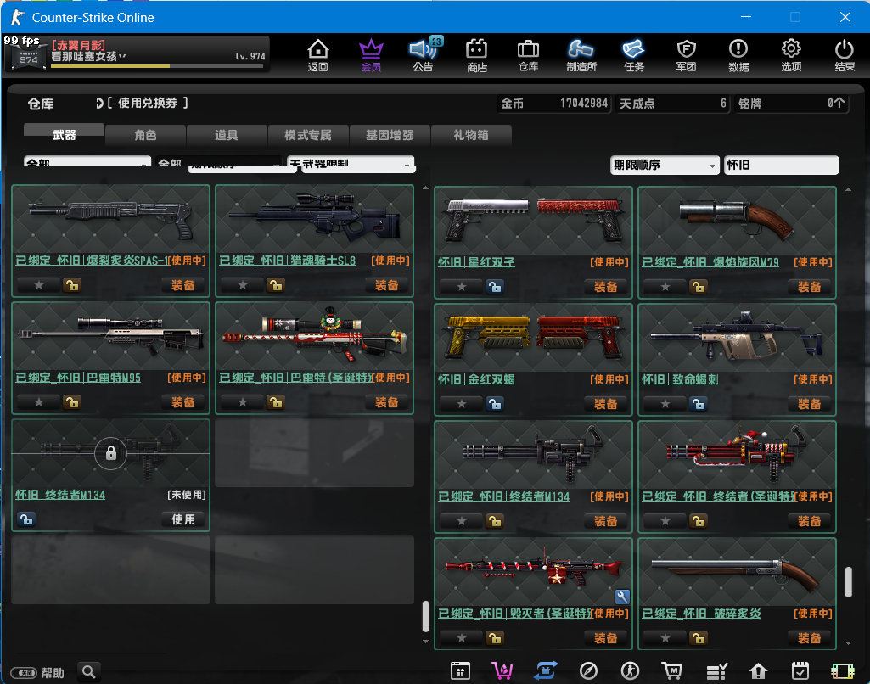This screenshot has height=684, width=870.
Task: Switch to the 角色 tab
Action: click(145, 135)
